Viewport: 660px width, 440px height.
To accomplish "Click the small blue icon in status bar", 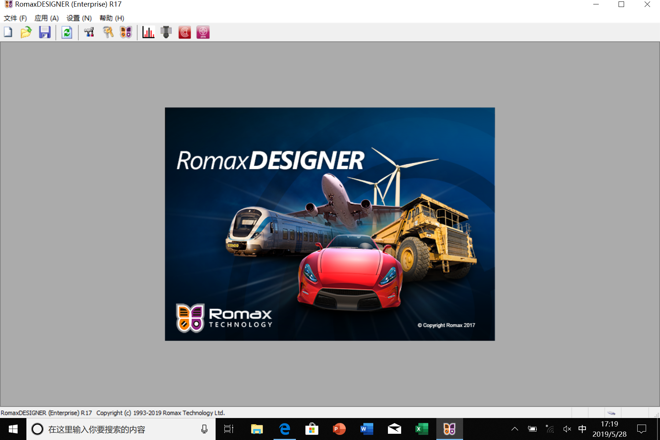I will [x=611, y=413].
